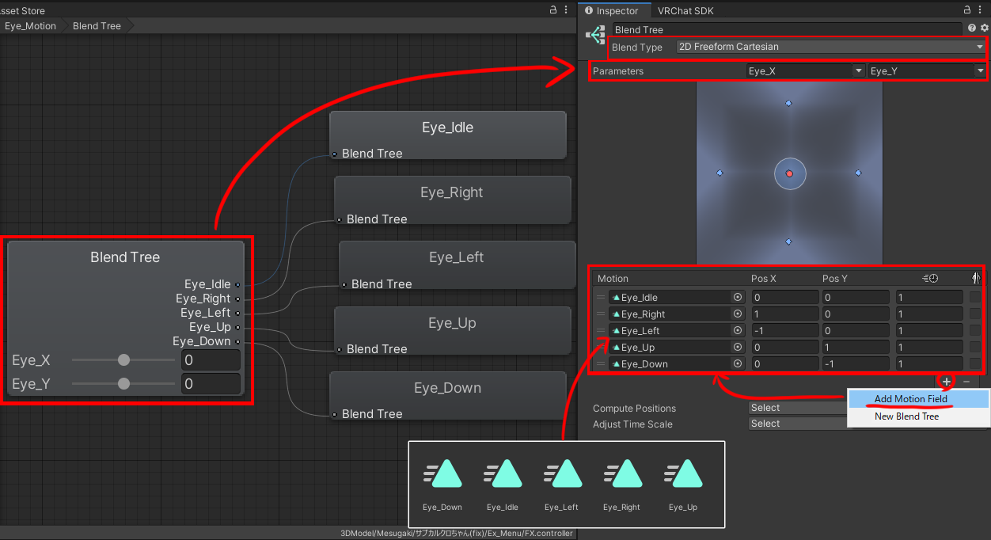This screenshot has height=540, width=991.
Task: Switch to the VRChat SDK tab
Action: [685, 11]
